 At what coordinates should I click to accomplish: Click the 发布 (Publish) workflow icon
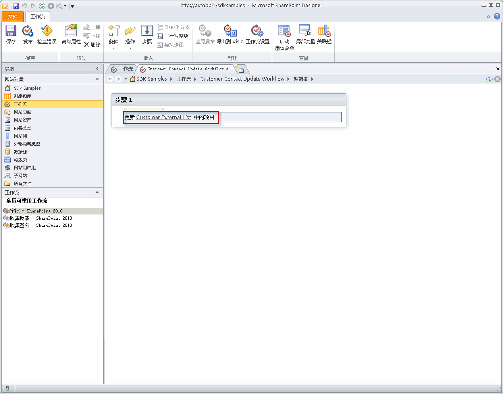(27, 35)
